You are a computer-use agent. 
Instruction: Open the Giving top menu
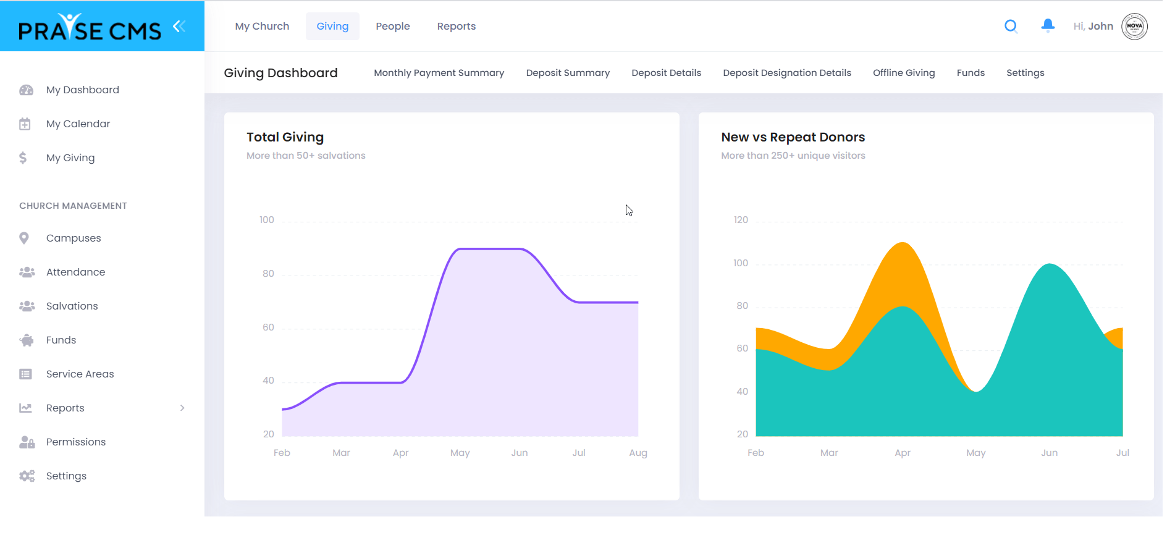[x=332, y=26]
